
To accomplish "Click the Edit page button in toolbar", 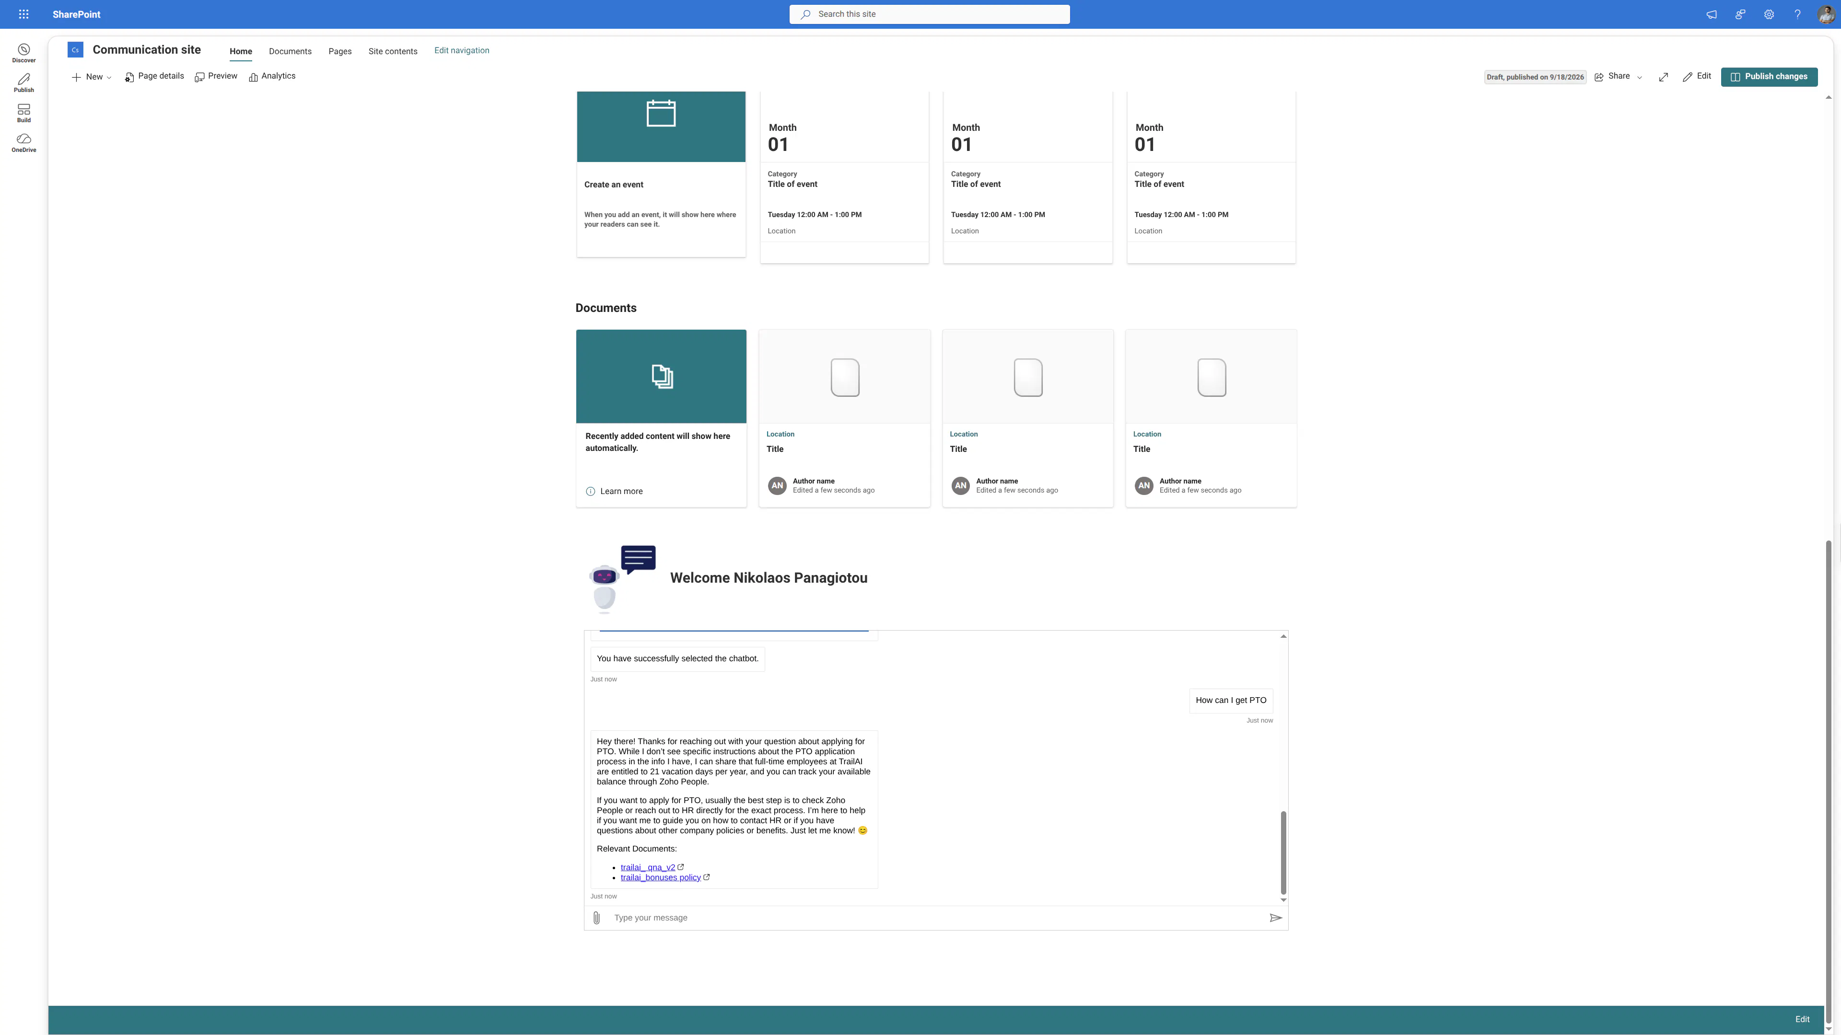I will click(1697, 77).
